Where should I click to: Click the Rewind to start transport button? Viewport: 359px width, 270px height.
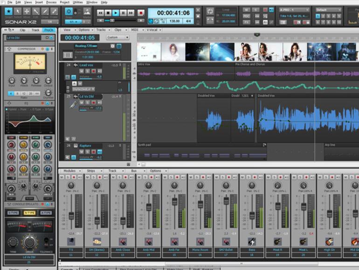[x=100, y=13]
